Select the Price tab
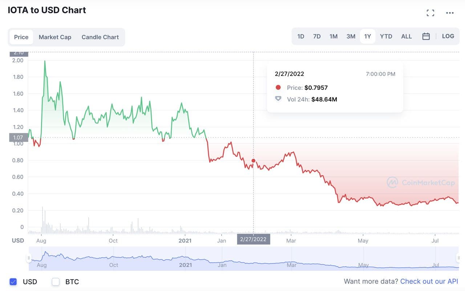Screen dimensions: 465x291 pos(21,37)
